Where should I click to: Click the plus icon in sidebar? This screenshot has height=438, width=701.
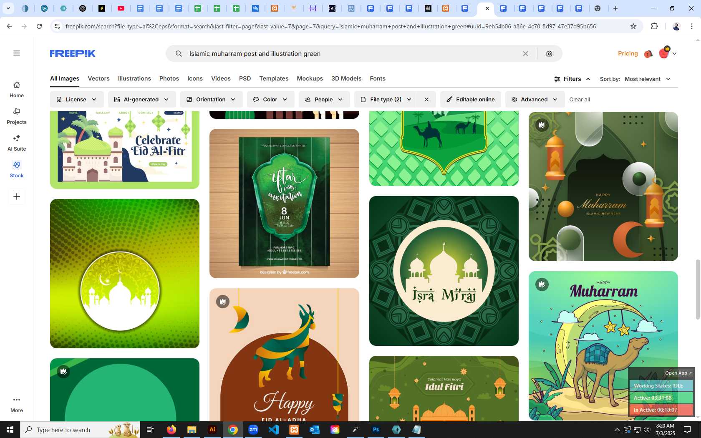(17, 196)
